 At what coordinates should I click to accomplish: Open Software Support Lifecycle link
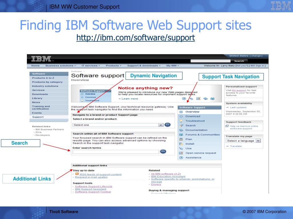[x=94, y=186]
